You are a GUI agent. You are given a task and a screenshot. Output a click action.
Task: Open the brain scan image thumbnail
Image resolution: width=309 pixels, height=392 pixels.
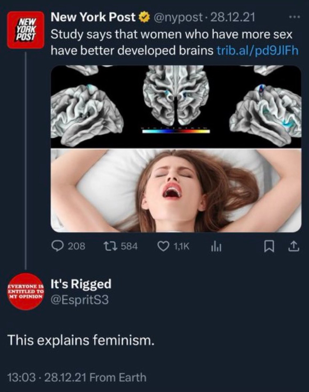[176, 106]
